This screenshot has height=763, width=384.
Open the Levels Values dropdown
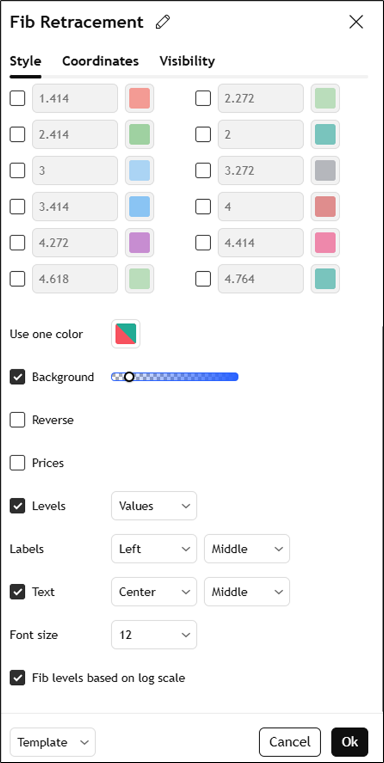(154, 506)
